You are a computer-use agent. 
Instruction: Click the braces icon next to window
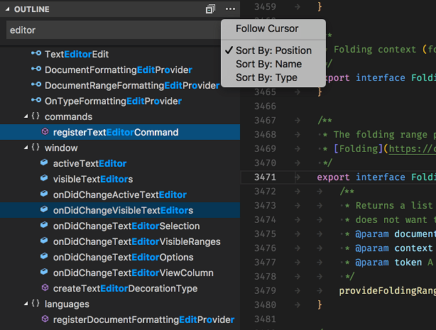36,148
